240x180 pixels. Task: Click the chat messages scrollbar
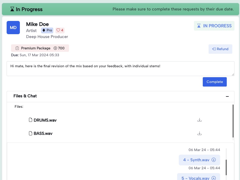[226, 167]
